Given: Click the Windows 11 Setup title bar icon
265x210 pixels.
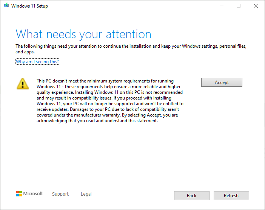Looking at the screenshot, I should pos(6,5).
